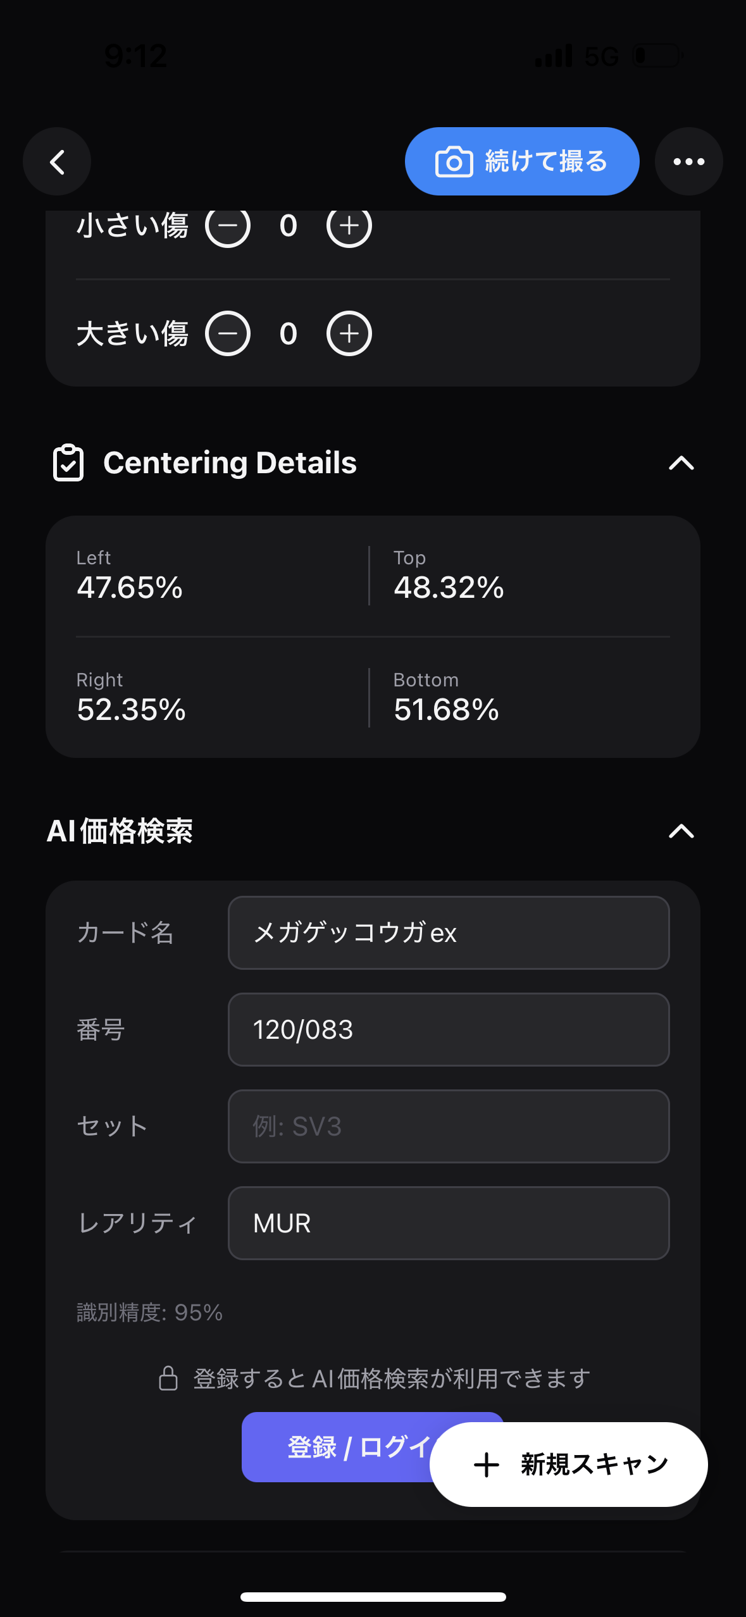Edit the カード名 field メガゲッコウガ ex
746x1617 pixels.
449,932
